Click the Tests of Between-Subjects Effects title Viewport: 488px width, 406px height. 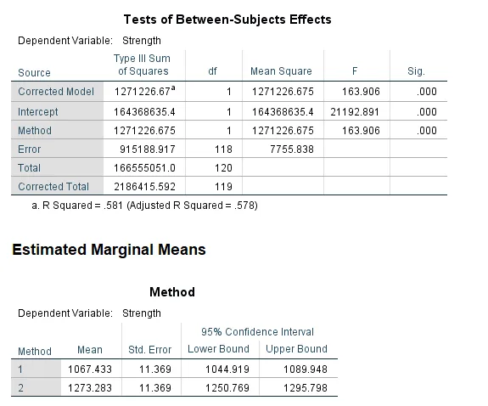pyautogui.click(x=227, y=20)
